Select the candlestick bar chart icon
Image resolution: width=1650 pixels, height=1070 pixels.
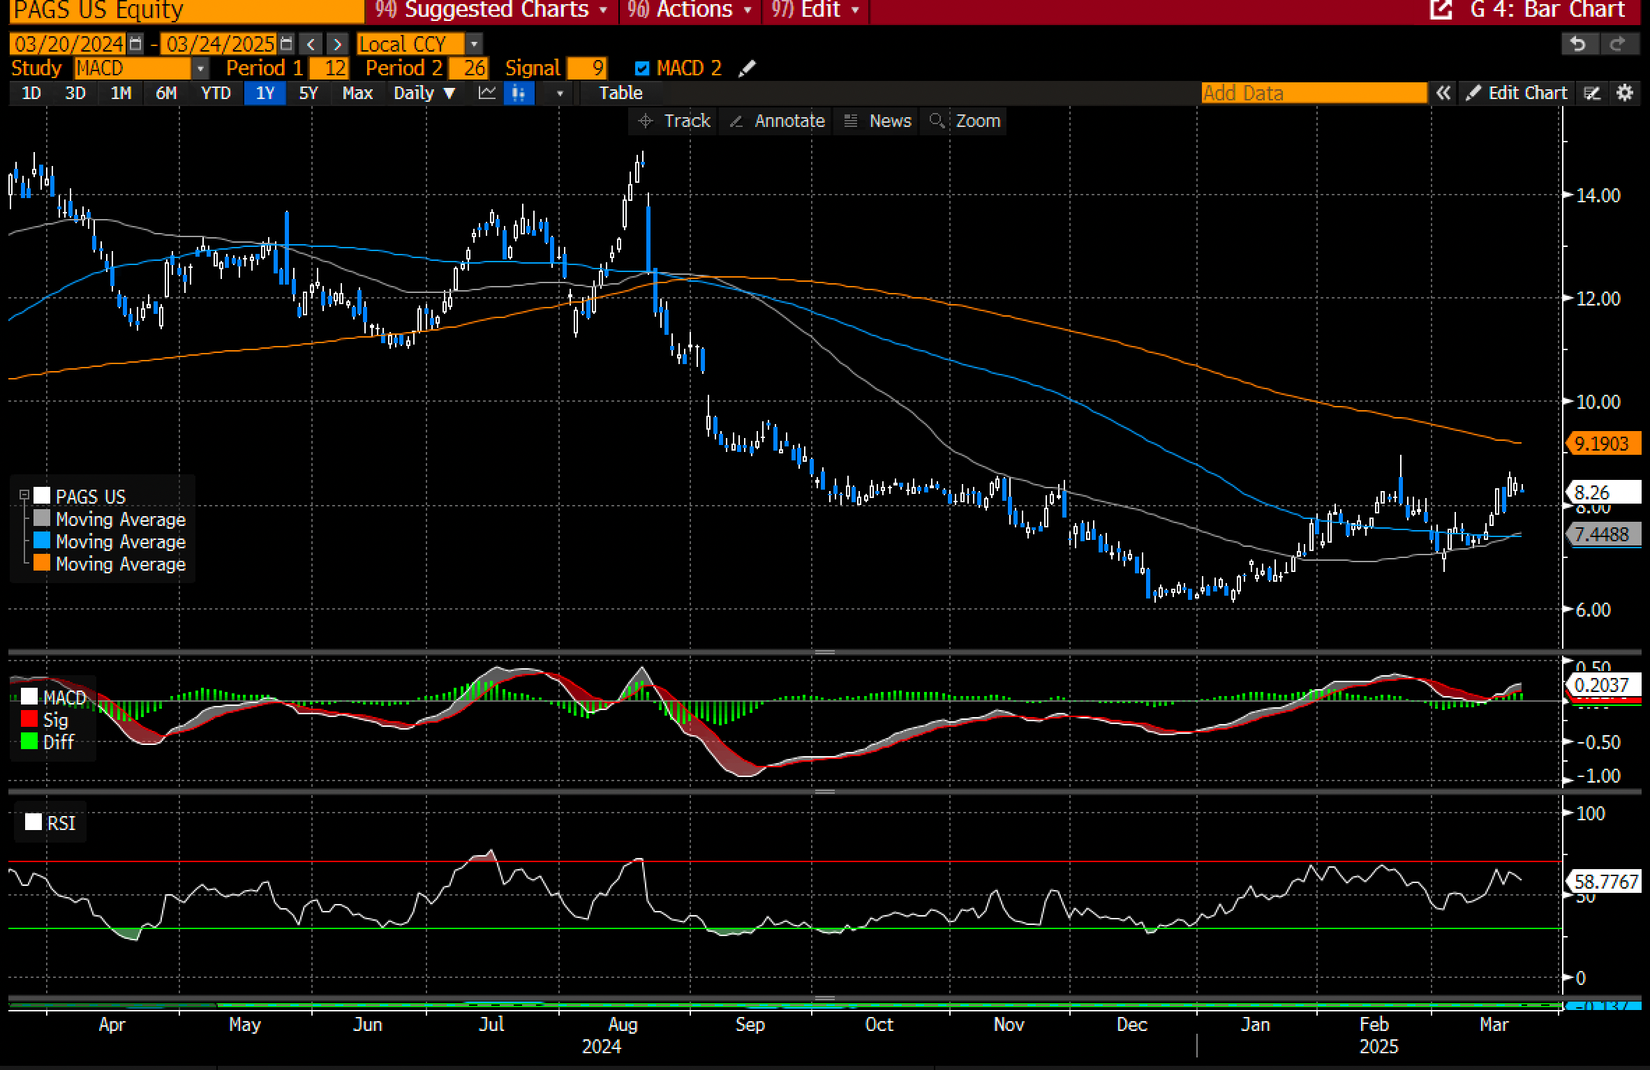pyautogui.click(x=519, y=93)
